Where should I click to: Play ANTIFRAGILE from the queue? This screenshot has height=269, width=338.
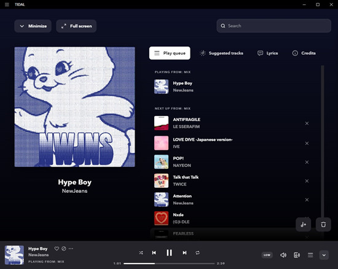coord(187,120)
